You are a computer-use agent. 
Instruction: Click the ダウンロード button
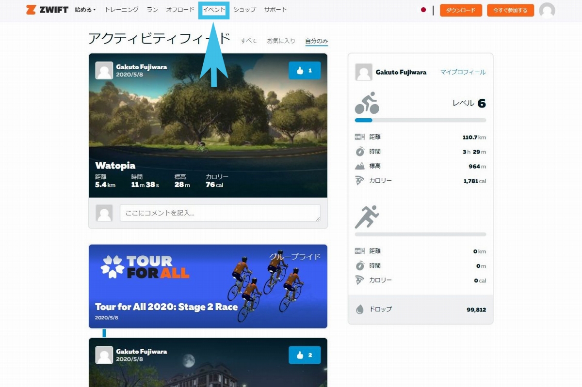tap(461, 10)
